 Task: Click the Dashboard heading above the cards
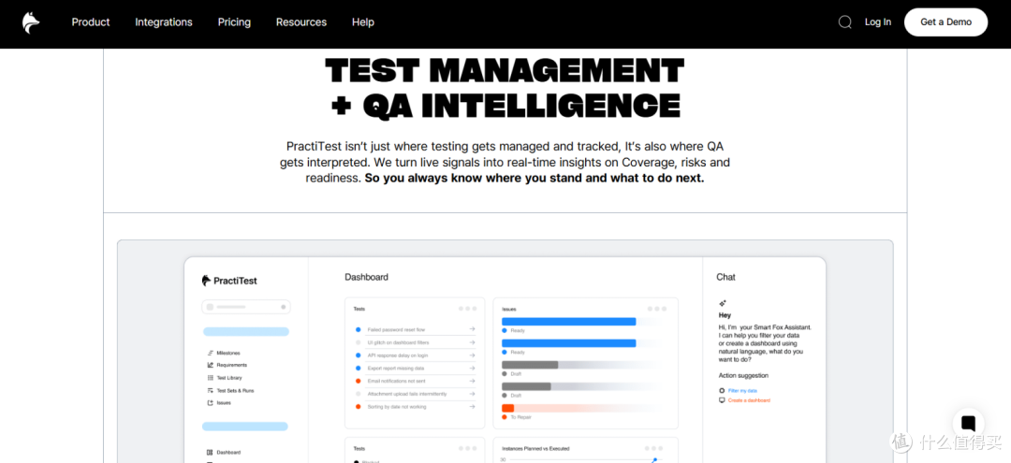click(366, 277)
